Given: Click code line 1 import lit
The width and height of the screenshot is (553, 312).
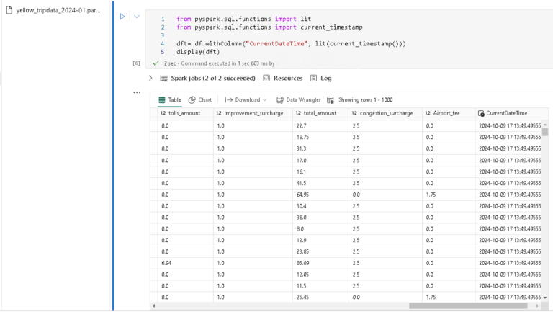Looking at the screenshot, I should [x=243, y=19].
